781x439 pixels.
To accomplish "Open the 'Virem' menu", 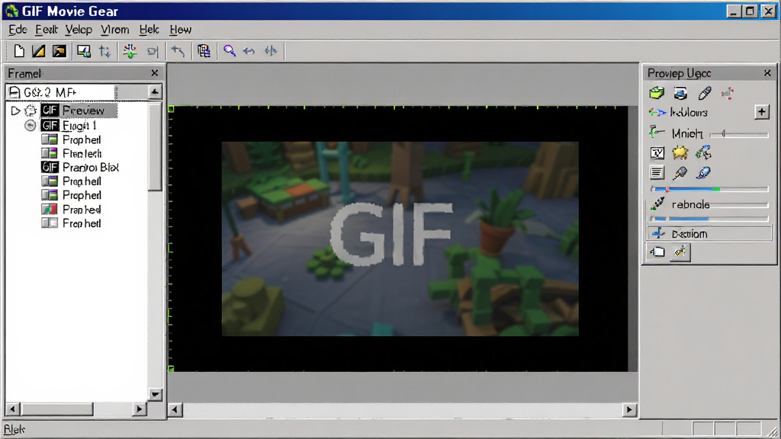I will click(115, 30).
